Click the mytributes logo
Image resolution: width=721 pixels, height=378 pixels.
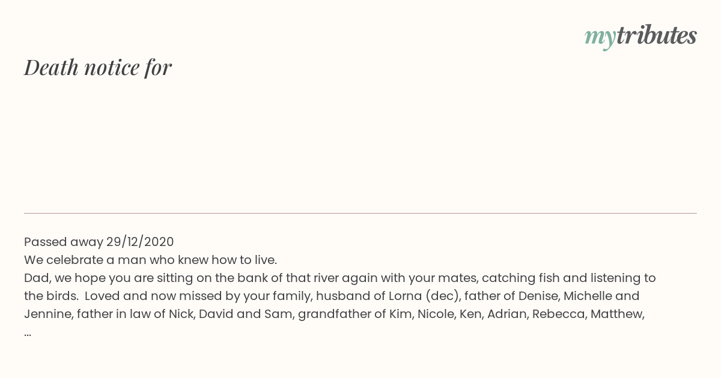tap(640, 37)
